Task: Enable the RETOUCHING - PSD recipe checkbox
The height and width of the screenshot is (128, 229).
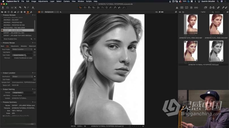Action: click(2, 28)
